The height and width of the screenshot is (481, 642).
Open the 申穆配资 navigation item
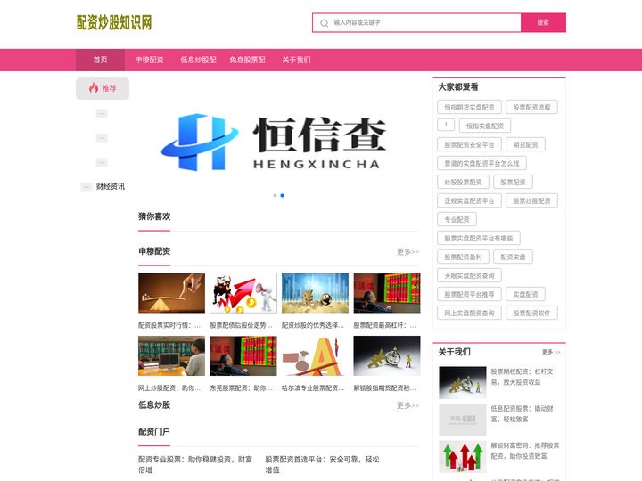150,60
